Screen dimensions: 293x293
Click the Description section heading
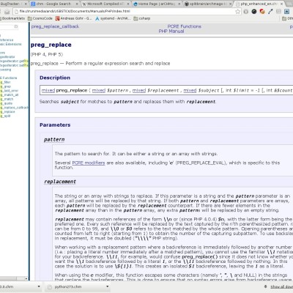pyautogui.click(x=55, y=78)
